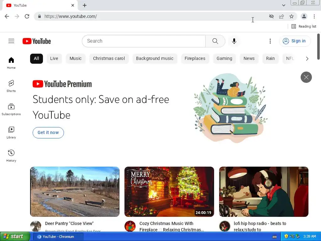Open Deer Pantry video thumbnail
The width and height of the screenshot is (321, 241).
(x=75, y=192)
